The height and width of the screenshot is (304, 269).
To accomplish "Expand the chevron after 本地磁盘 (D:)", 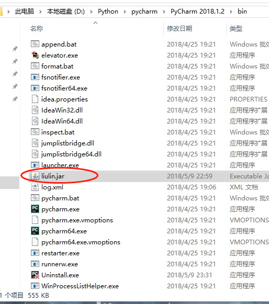I will pos(91,12).
